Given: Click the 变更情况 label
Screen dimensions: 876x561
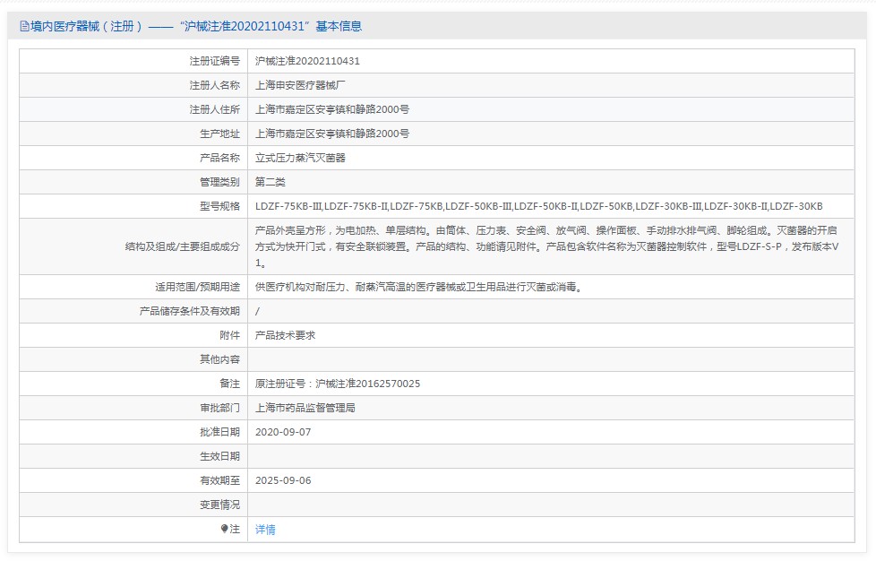Looking at the screenshot, I should click(x=219, y=505).
